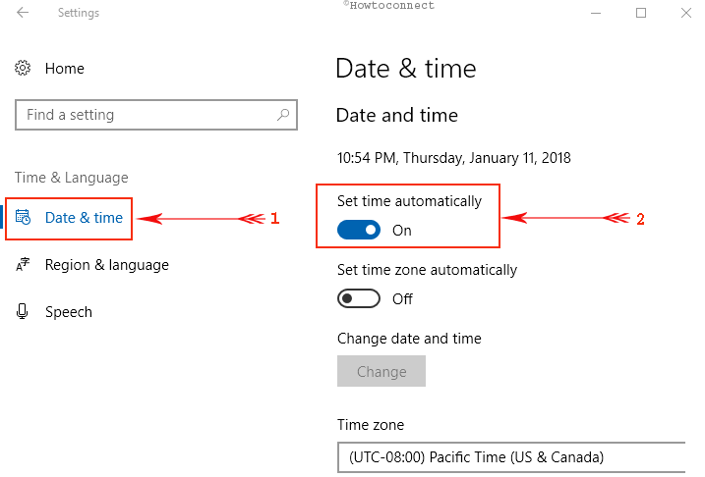Image resolution: width=705 pixels, height=477 pixels.
Task: Click the Set time zone automatically label
Action: 427,270
